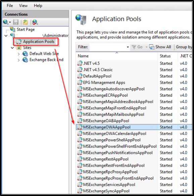The height and width of the screenshot is (196, 194).
Task: Open the Filter dropdown arrow
Action: pyautogui.click(x=128, y=47)
